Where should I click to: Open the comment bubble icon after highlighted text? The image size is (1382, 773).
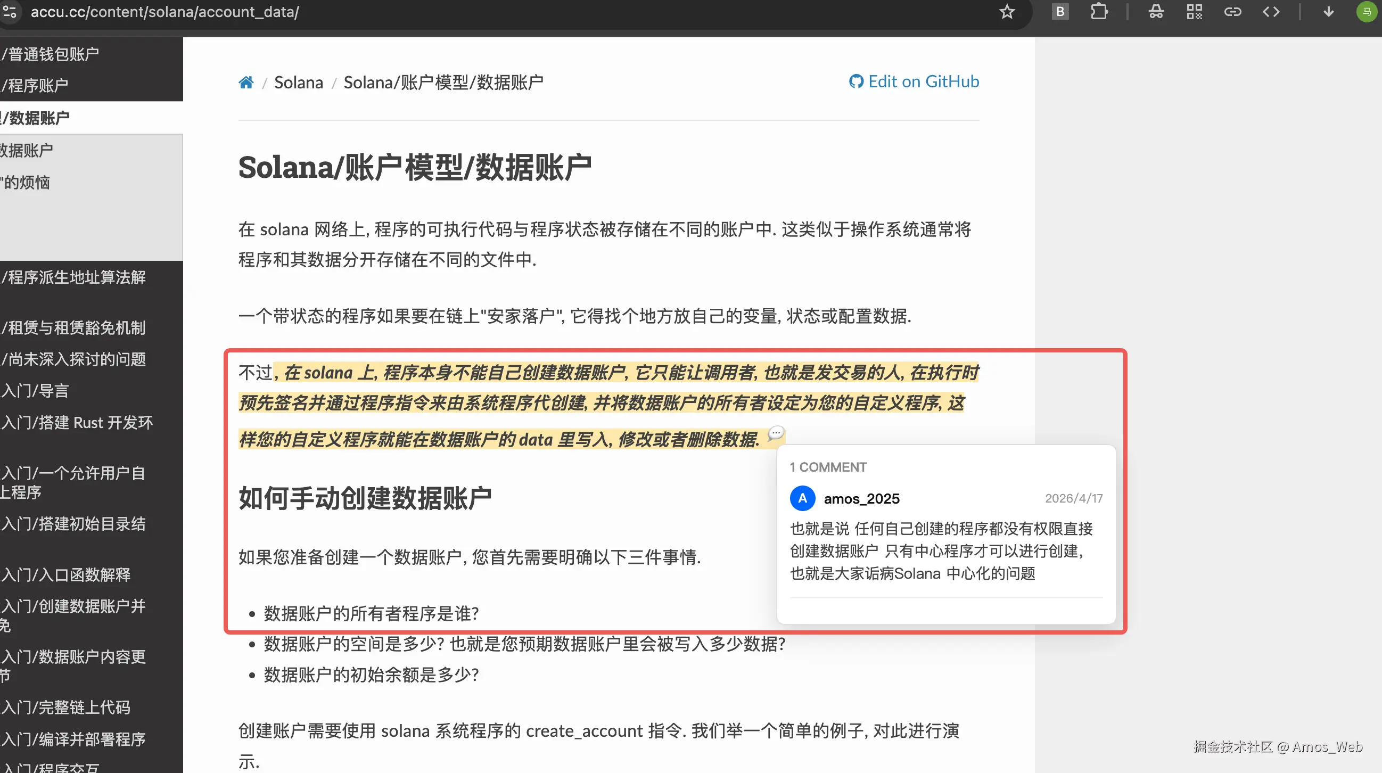tap(776, 433)
